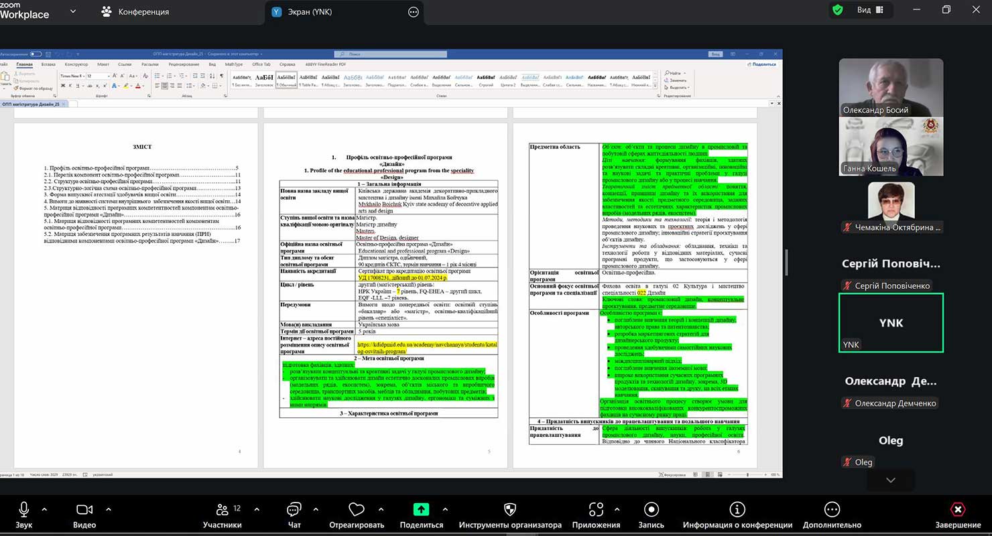Expand video options arrow next to Видео
992x536 pixels.
109,509
